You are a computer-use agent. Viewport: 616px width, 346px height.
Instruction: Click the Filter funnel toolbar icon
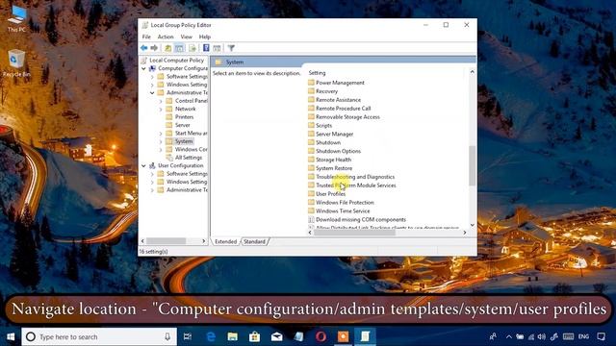[x=231, y=48]
